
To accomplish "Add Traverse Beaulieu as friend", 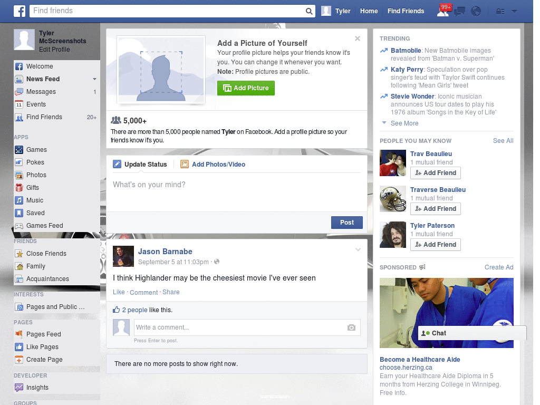I will click(435, 209).
